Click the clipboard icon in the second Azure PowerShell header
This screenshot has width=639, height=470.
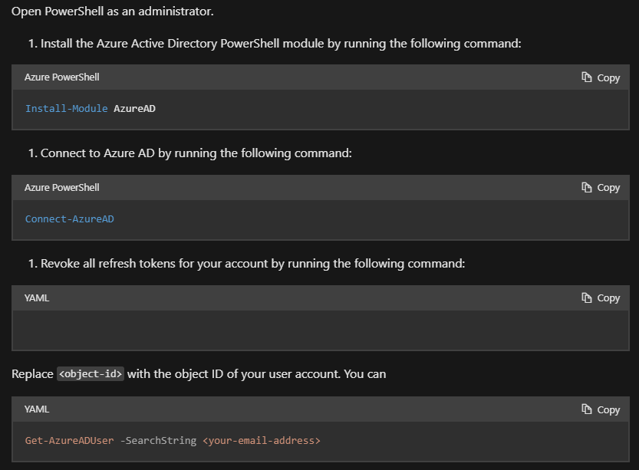[587, 187]
